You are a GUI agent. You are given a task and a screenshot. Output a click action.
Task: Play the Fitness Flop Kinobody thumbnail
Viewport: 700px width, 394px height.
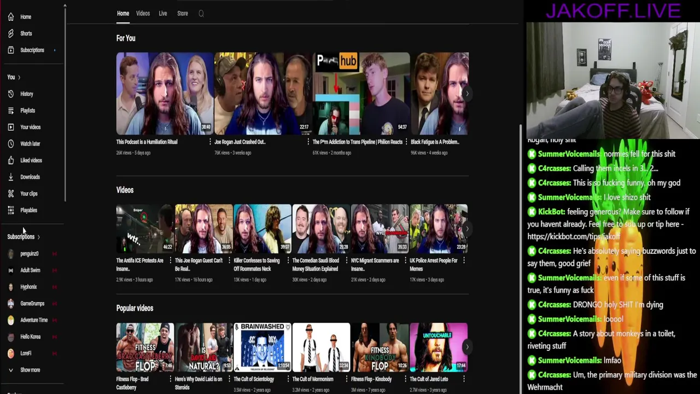click(380, 347)
